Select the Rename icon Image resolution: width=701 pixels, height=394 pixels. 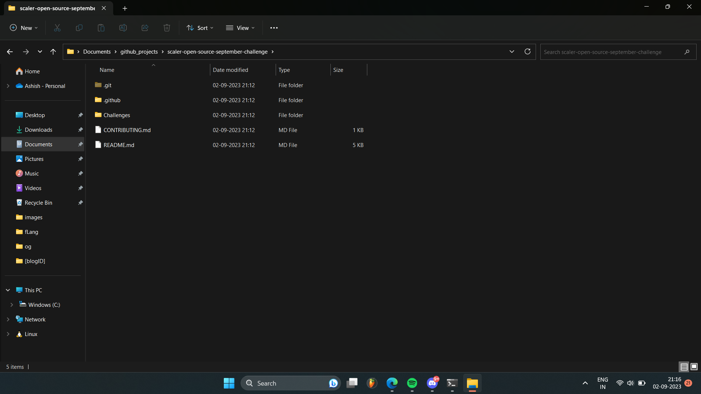(123, 28)
